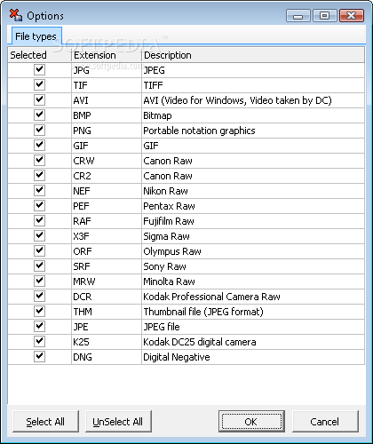Click the Select All button
This screenshot has width=373, height=444.
tap(45, 422)
